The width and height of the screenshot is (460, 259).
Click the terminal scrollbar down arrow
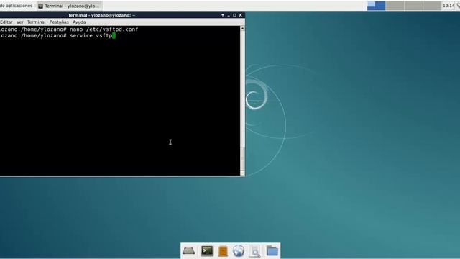coord(242,173)
